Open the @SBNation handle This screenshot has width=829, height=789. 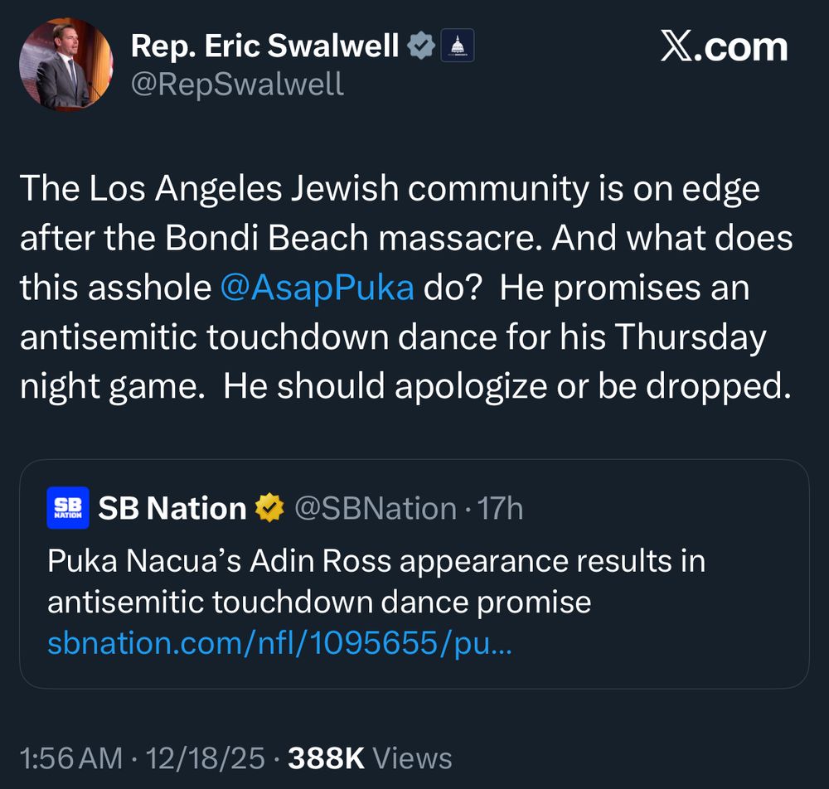point(376,508)
